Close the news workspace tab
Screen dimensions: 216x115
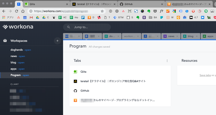[177, 36]
